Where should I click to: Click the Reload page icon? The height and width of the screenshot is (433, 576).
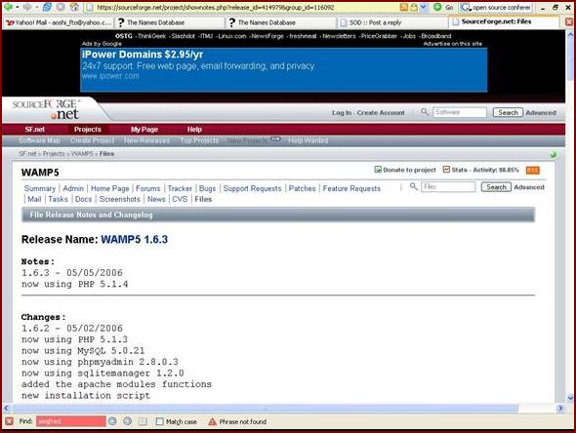(47, 7)
